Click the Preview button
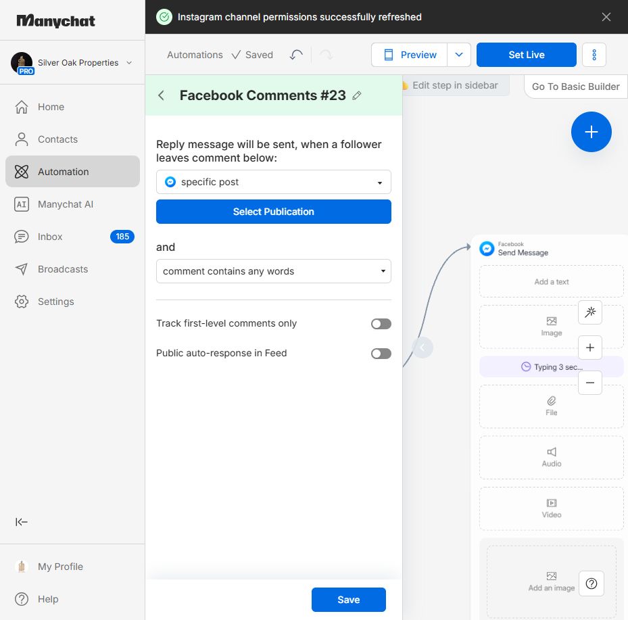This screenshot has height=620, width=628. [410, 55]
